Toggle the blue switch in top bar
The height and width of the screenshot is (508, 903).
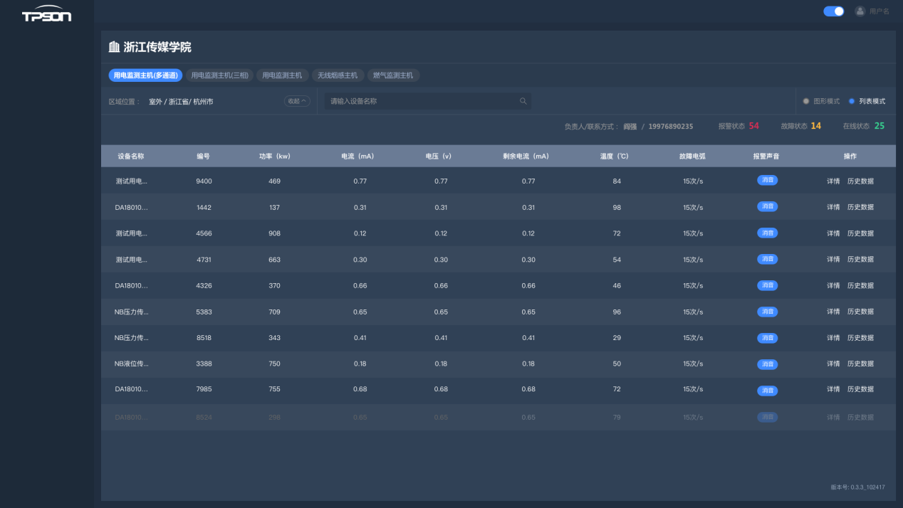(834, 11)
